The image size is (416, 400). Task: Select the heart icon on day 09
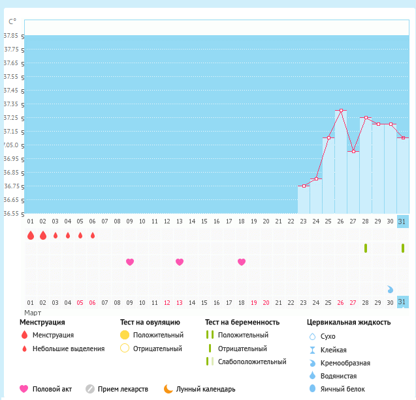[130, 262]
